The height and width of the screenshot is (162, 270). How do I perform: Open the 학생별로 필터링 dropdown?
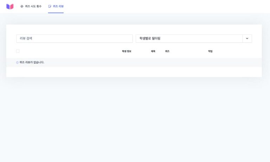189,38
